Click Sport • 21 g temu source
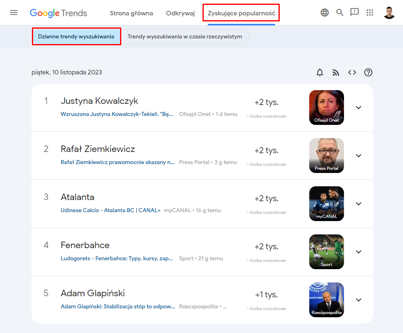 coord(201,258)
